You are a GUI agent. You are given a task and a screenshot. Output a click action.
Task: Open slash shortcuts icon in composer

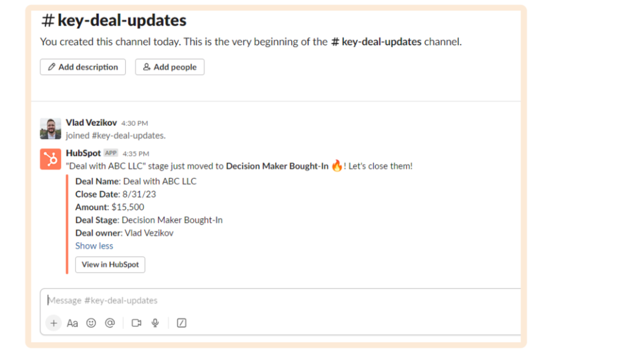182,323
